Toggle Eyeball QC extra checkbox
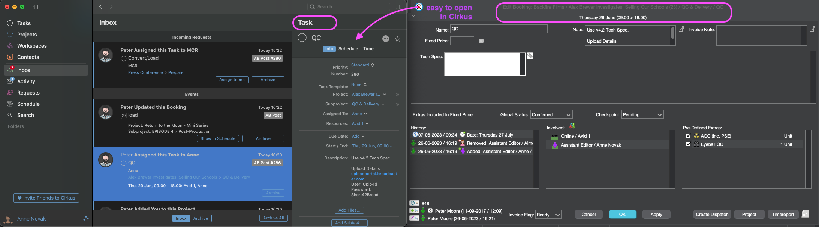 click(688, 144)
